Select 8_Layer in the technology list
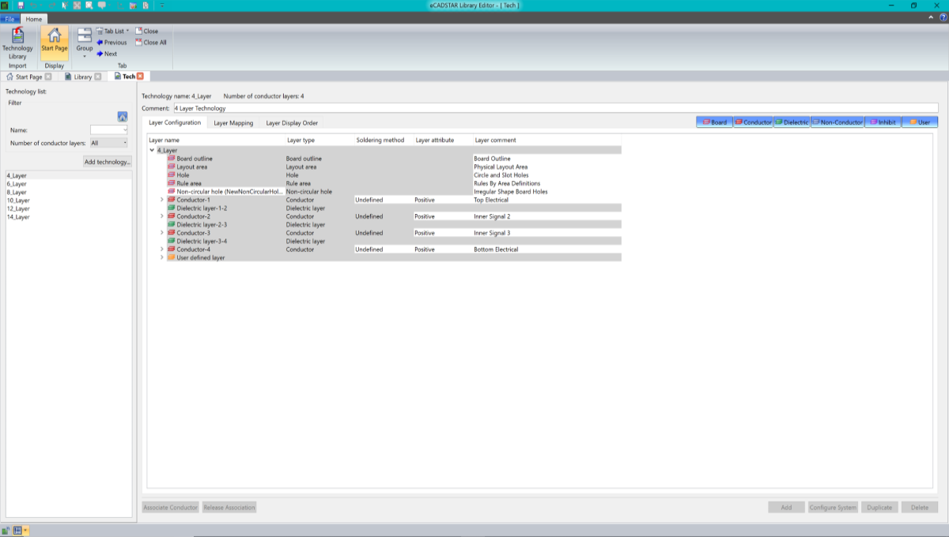Image resolution: width=949 pixels, height=537 pixels. tap(17, 192)
